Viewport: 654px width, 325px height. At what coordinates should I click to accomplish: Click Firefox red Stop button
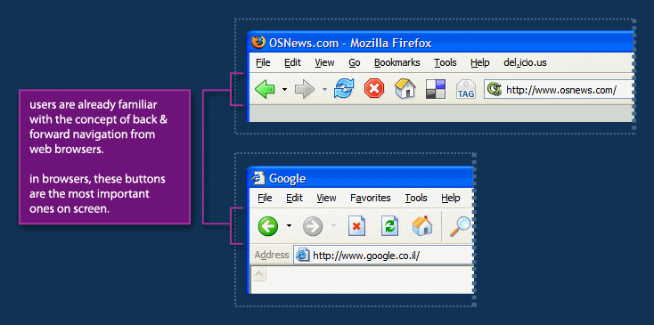click(x=374, y=89)
